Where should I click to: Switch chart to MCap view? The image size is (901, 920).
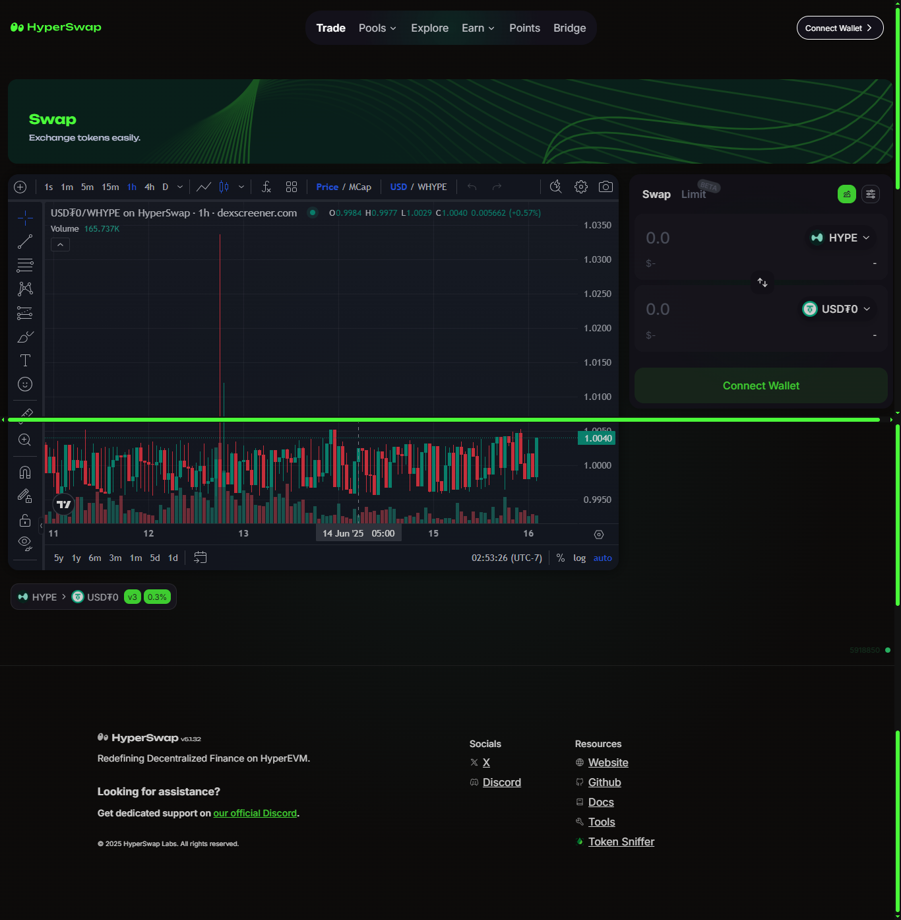tap(360, 187)
